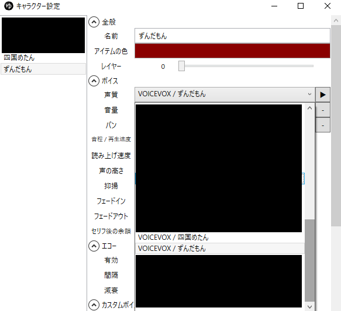The height and width of the screenshot is (311, 341).
Task: Click the レイヤー value 0
Action: [x=163, y=67]
